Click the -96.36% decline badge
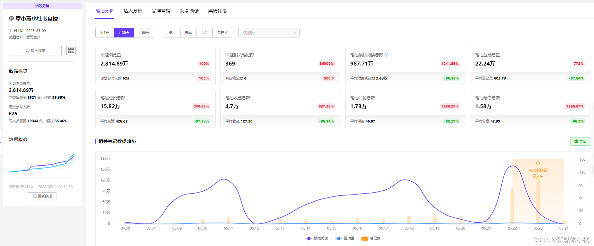 tap(451, 78)
